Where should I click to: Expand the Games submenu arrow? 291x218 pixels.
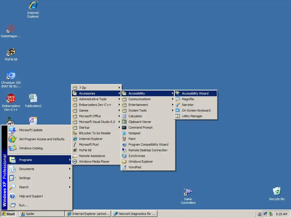click(x=119, y=110)
